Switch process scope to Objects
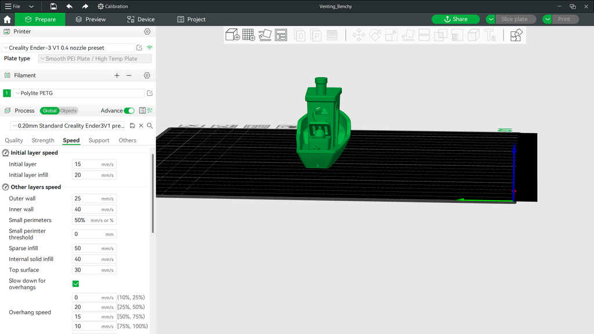 68,111
